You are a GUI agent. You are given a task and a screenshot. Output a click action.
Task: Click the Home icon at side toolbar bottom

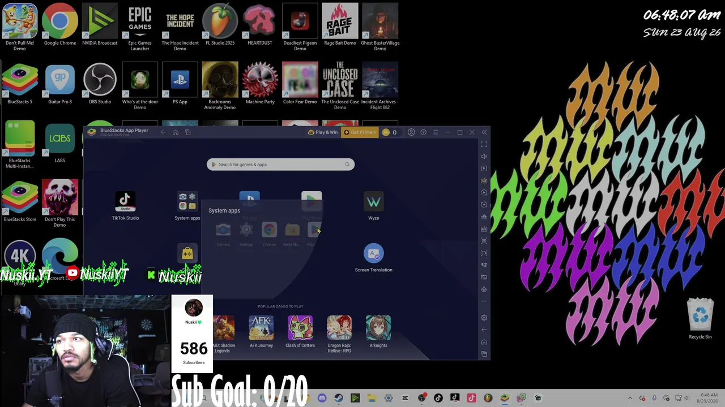click(484, 342)
